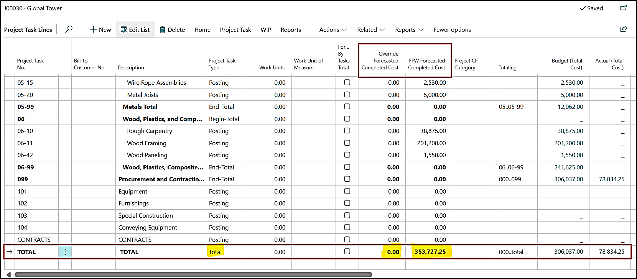Open budget 38,875.00 for Rough Carpentry
The width and height of the screenshot is (637, 279).
coord(570,131)
